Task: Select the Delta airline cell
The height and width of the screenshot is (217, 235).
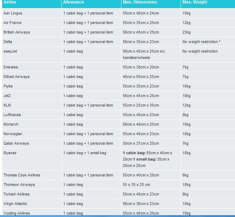Action: click(32, 42)
